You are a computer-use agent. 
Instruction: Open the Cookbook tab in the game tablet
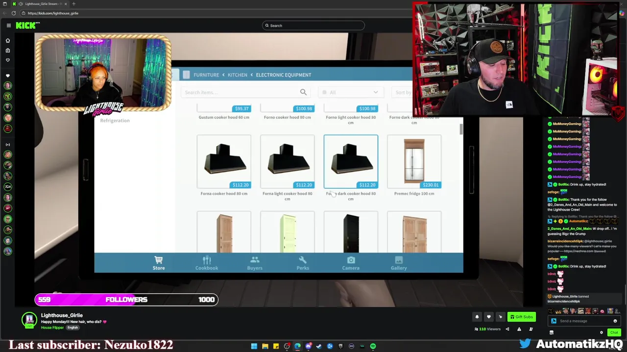tap(207, 263)
